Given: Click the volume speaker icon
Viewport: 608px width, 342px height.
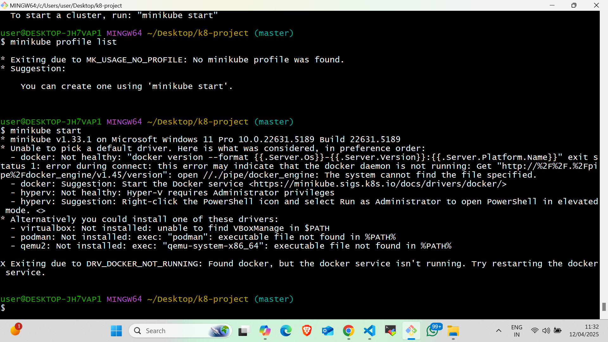Looking at the screenshot, I should pos(546,331).
